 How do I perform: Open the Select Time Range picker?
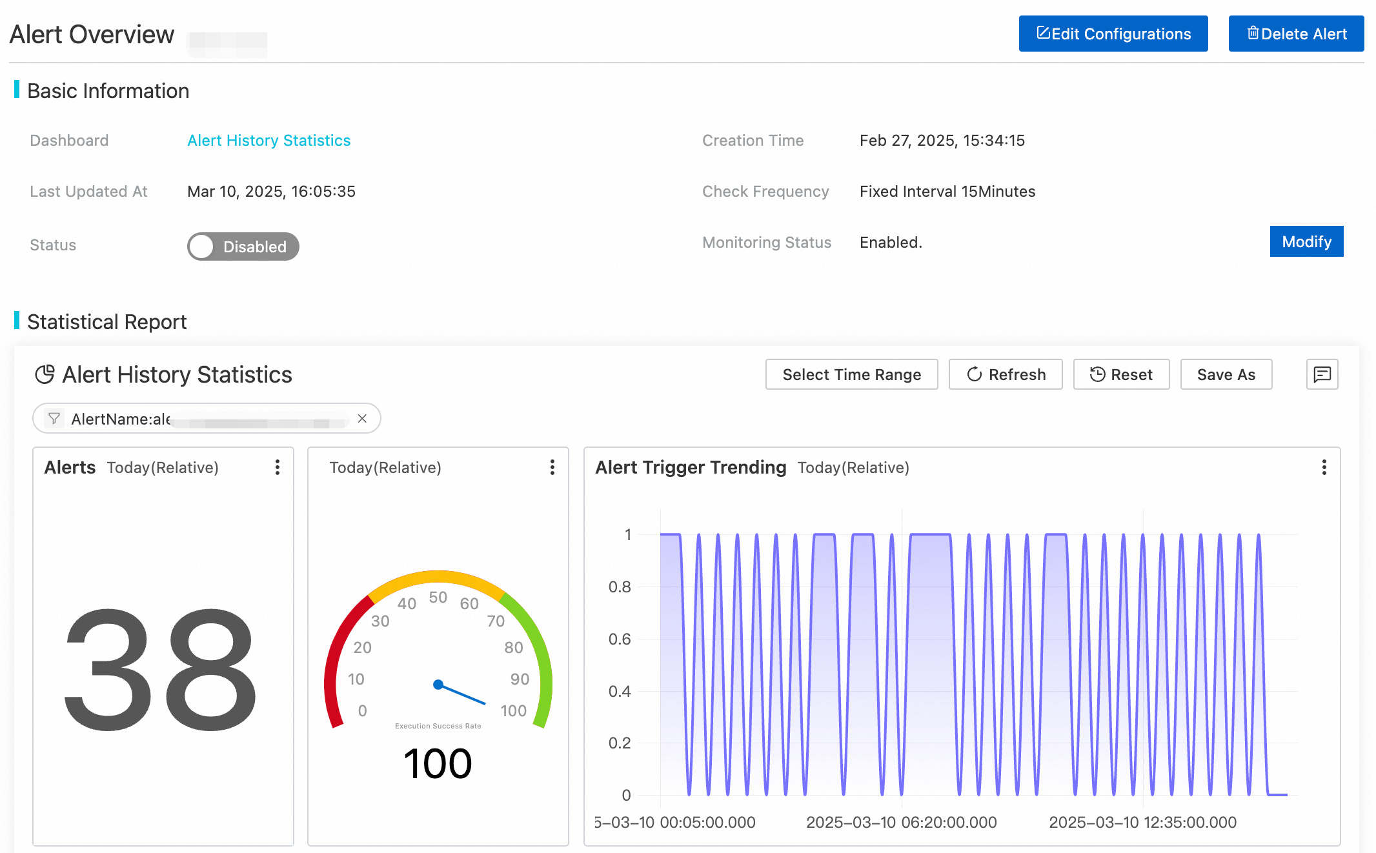pos(851,374)
